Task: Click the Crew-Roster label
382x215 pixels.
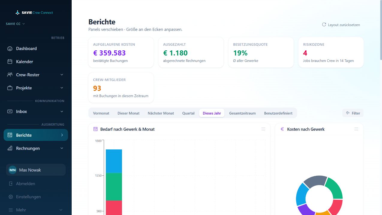Action: click(28, 75)
